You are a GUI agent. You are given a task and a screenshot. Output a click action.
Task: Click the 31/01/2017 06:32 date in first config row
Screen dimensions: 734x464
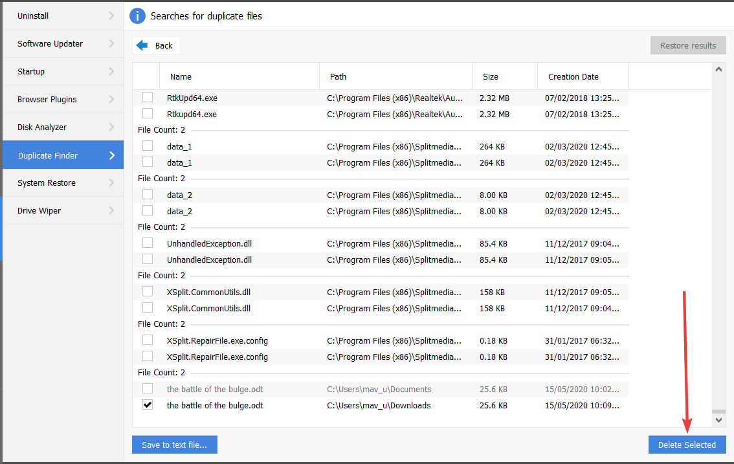pyautogui.click(x=582, y=341)
